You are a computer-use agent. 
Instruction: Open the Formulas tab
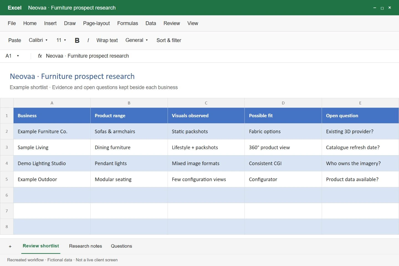pos(127,23)
